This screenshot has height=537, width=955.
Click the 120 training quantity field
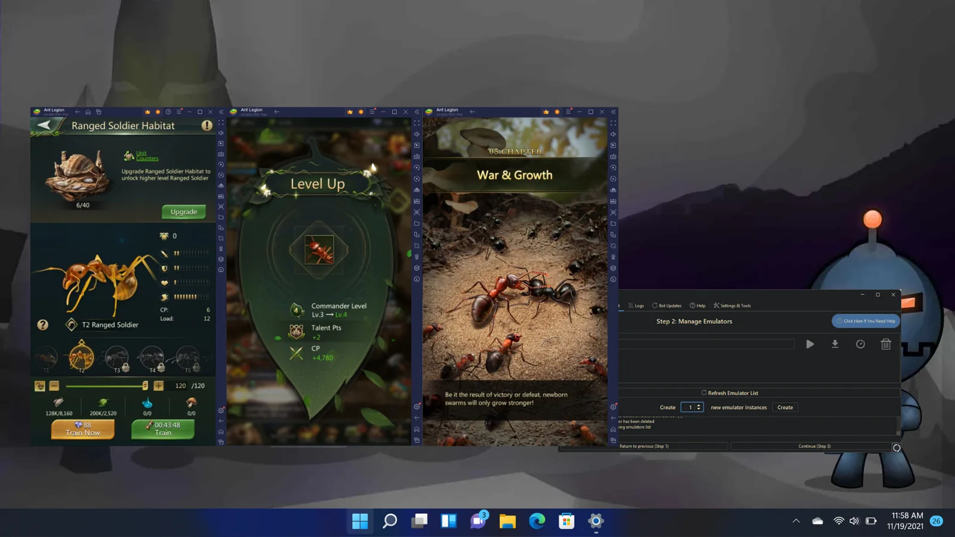point(180,386)
